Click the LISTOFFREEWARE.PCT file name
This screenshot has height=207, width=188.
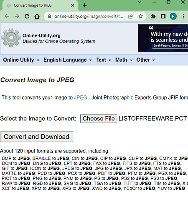click(152, 119)
